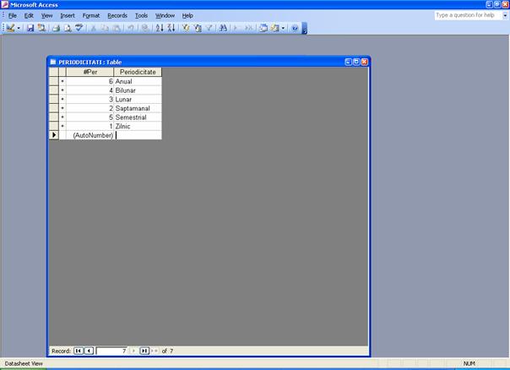Open the Records menu

(x=117, y=15)
